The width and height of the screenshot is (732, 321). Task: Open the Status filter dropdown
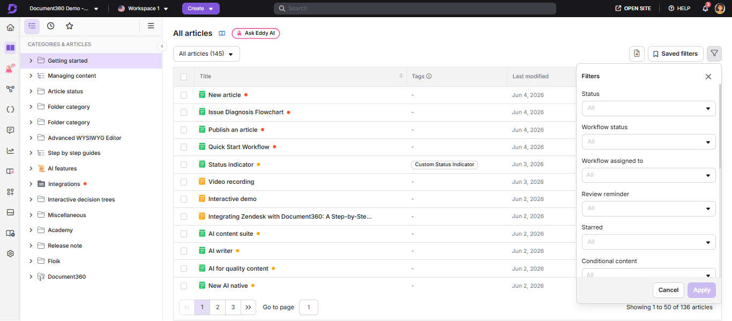648,108
